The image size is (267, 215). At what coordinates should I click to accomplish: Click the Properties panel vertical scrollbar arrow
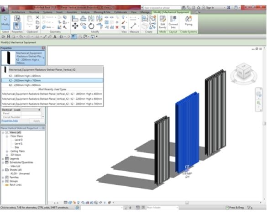click(x=43, y=116)
